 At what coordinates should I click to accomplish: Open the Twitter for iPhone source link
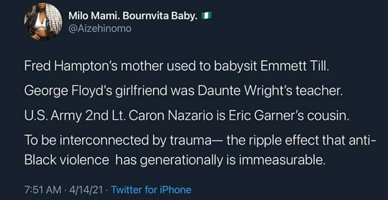(x=151, y=190)
